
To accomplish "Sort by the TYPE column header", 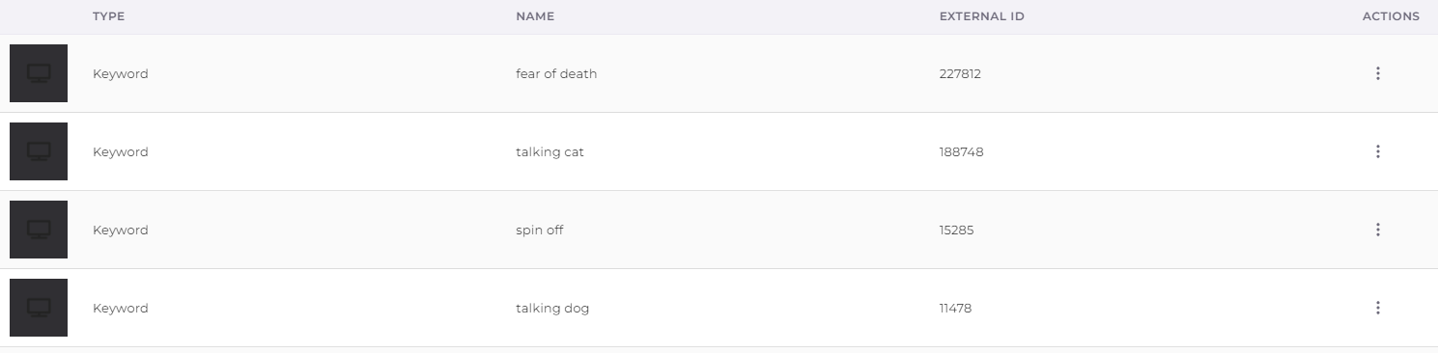I will 109,16.
